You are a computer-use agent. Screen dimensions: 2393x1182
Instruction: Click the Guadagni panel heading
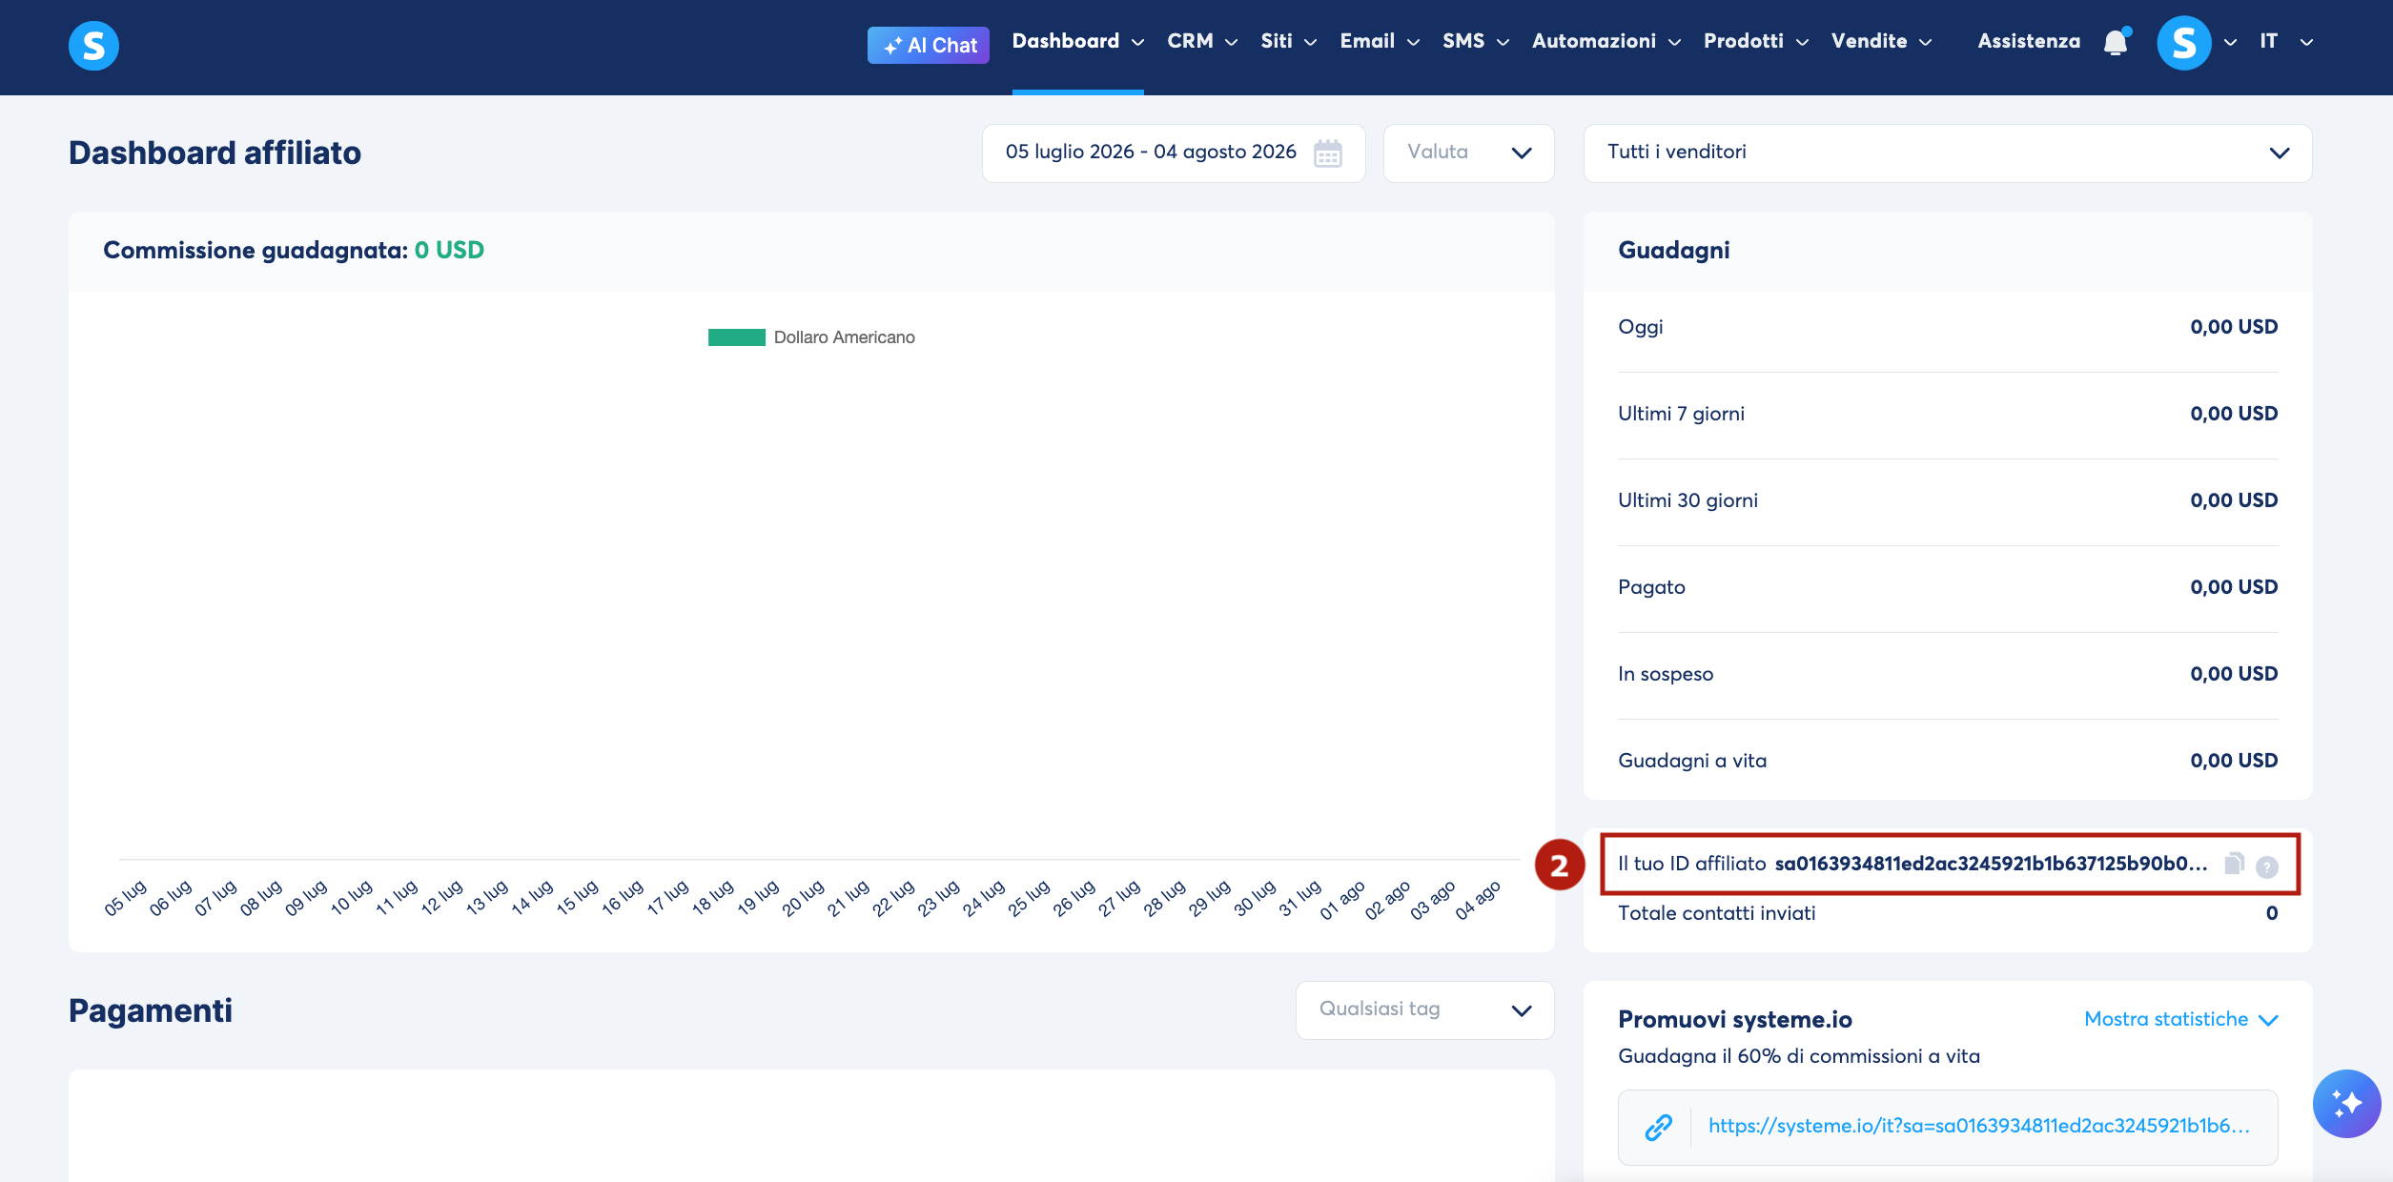tap(1674, 251)
